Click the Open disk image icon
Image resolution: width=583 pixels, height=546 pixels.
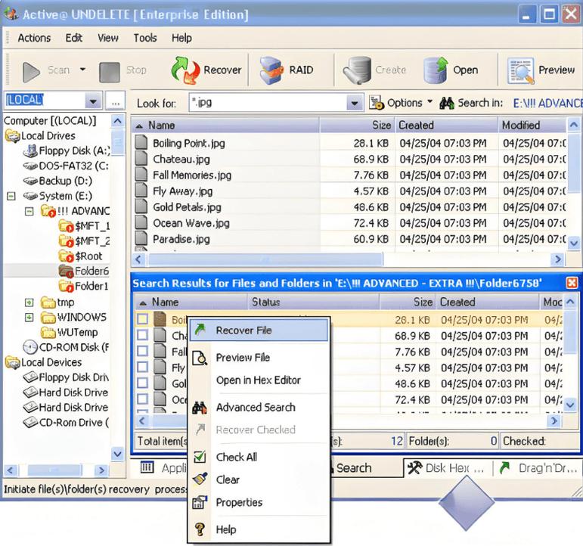click(x=436, y=70)
